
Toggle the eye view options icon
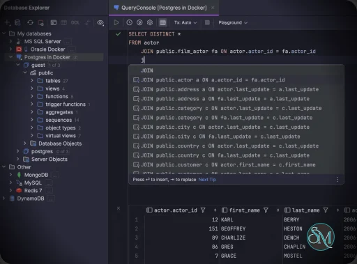[x=100, y=23]
